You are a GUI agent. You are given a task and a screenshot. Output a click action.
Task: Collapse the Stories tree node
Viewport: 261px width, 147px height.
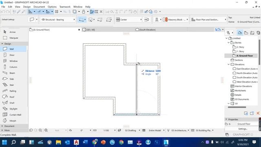click(229, 42)
